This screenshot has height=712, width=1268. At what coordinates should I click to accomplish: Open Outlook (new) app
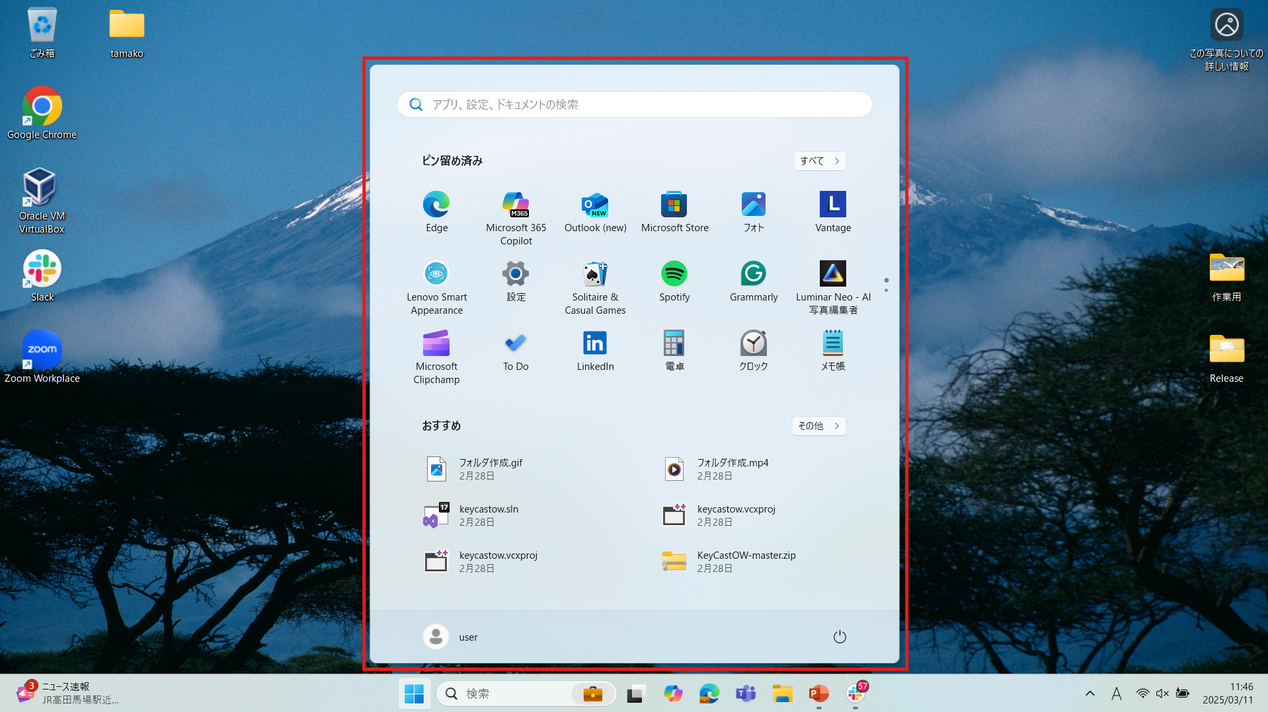(x=595, y=213)
